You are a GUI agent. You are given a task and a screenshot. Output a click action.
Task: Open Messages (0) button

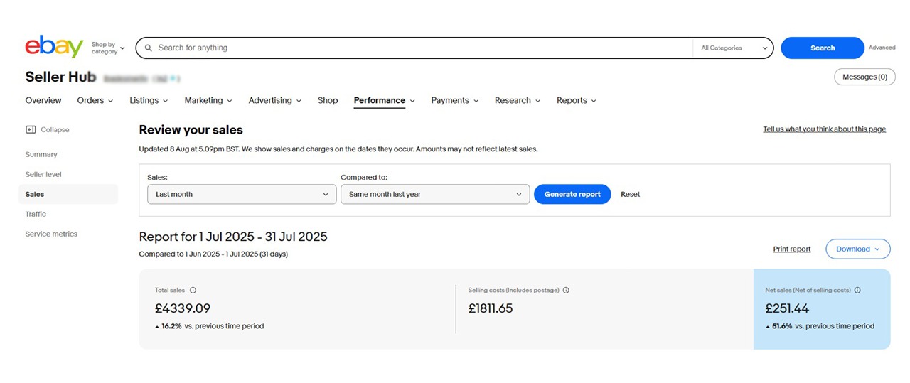click(864, 77)
